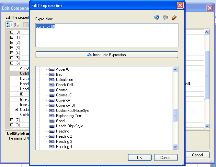
Task: Expand item [3] in the property grid
Action: [x=12, y=48]
